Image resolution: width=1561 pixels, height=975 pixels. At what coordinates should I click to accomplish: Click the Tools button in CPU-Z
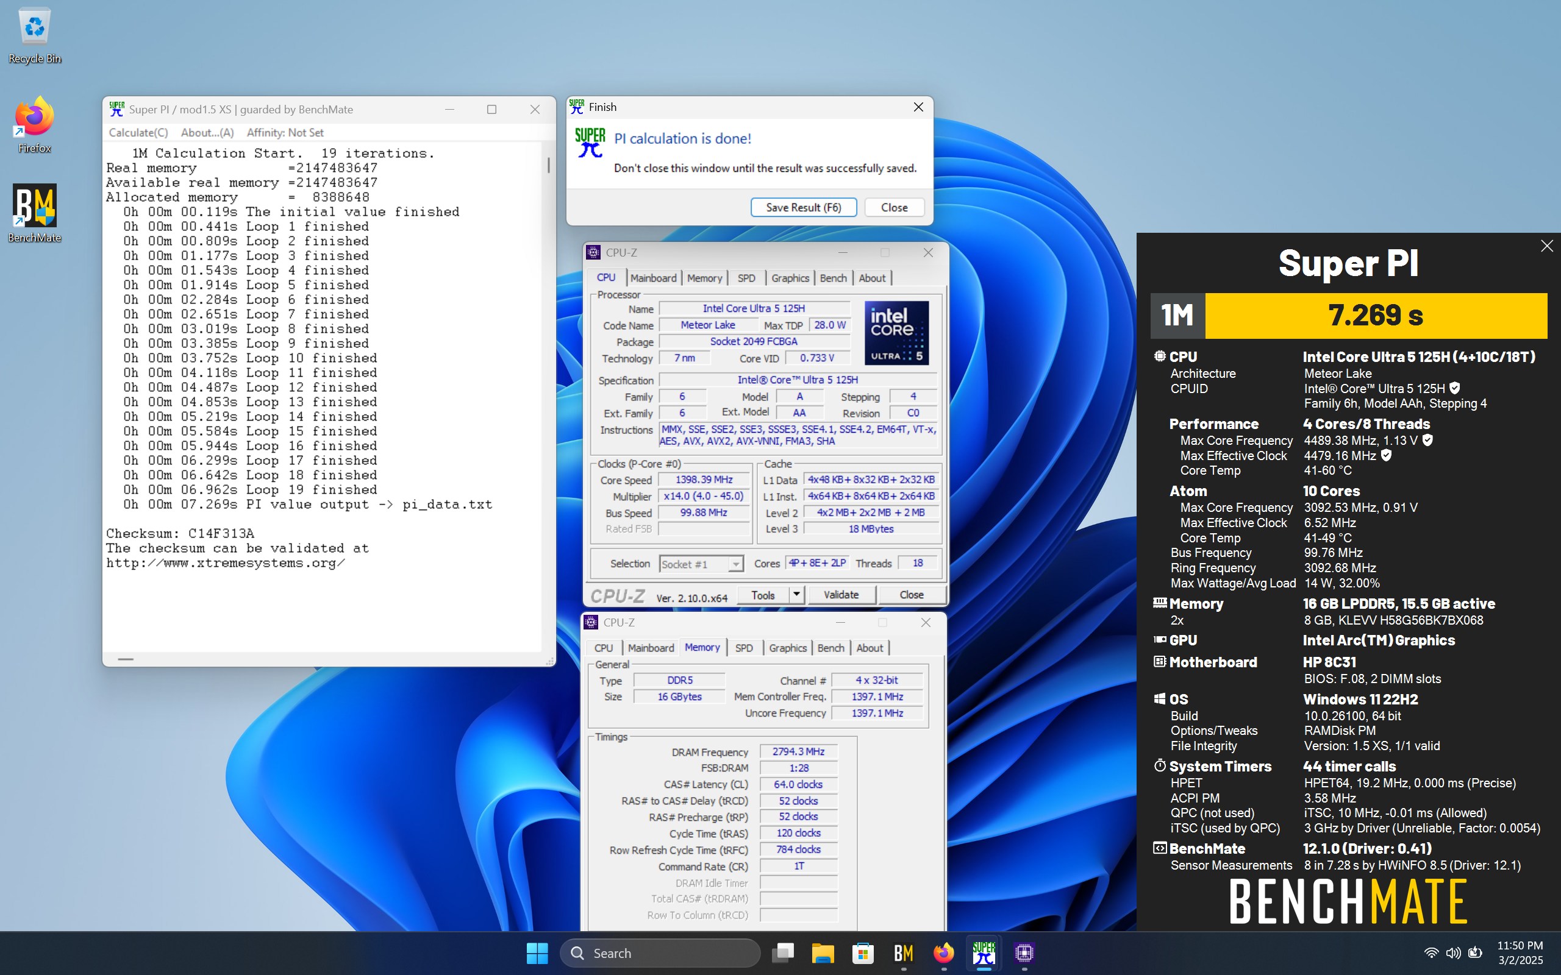tap(762, 595)
